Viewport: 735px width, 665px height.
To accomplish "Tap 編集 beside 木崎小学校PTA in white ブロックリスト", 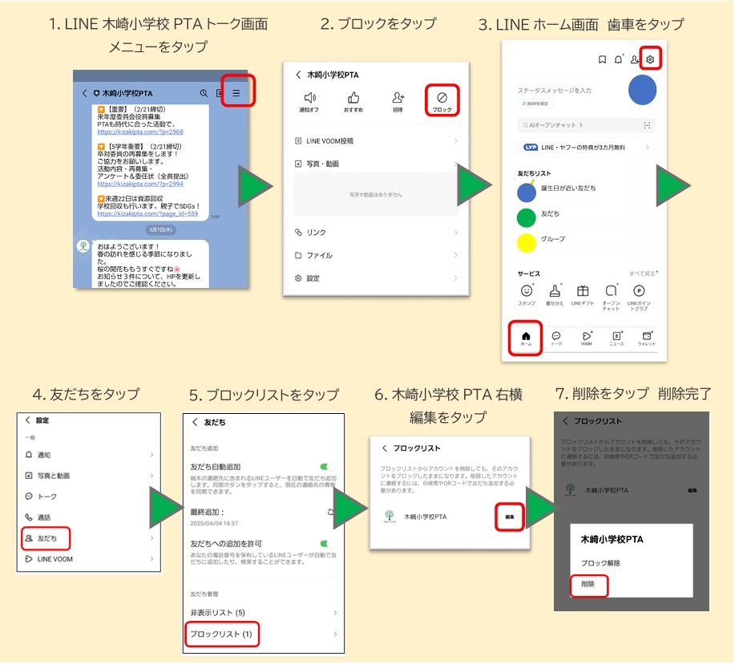I will pyautogui.click(x=510, y=517).
